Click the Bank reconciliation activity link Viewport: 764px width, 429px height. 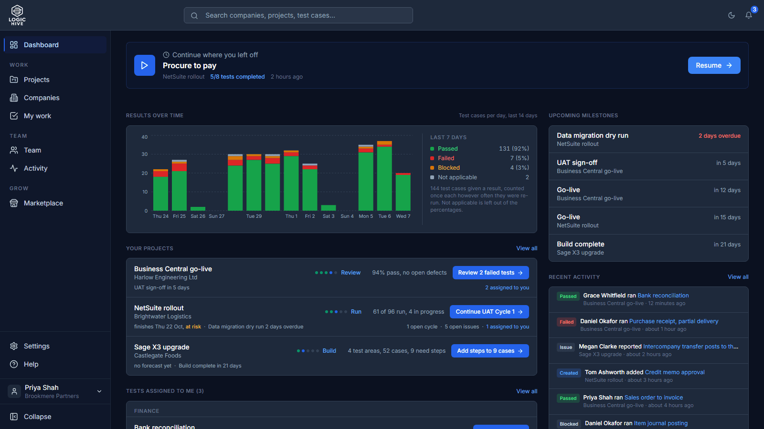(663, 296)
